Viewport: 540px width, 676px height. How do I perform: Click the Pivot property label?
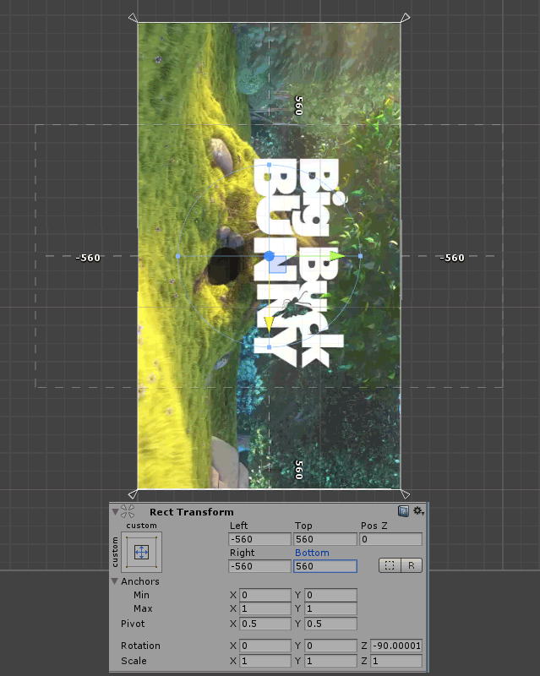(133, 624)
